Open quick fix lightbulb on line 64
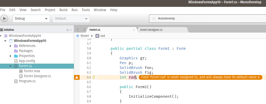Screen dimensions: 266x104 pos(94,77)
